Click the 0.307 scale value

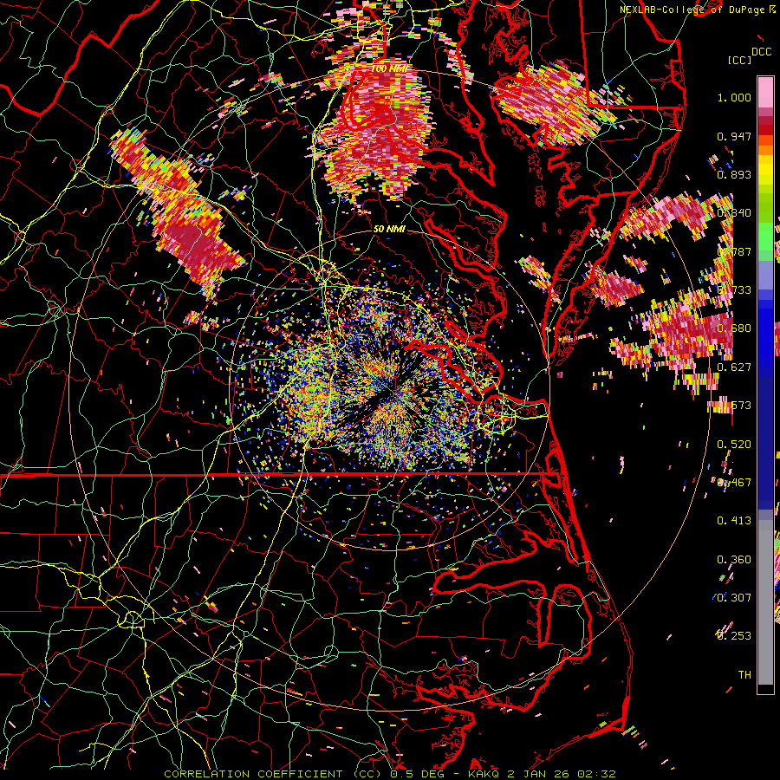734,598
